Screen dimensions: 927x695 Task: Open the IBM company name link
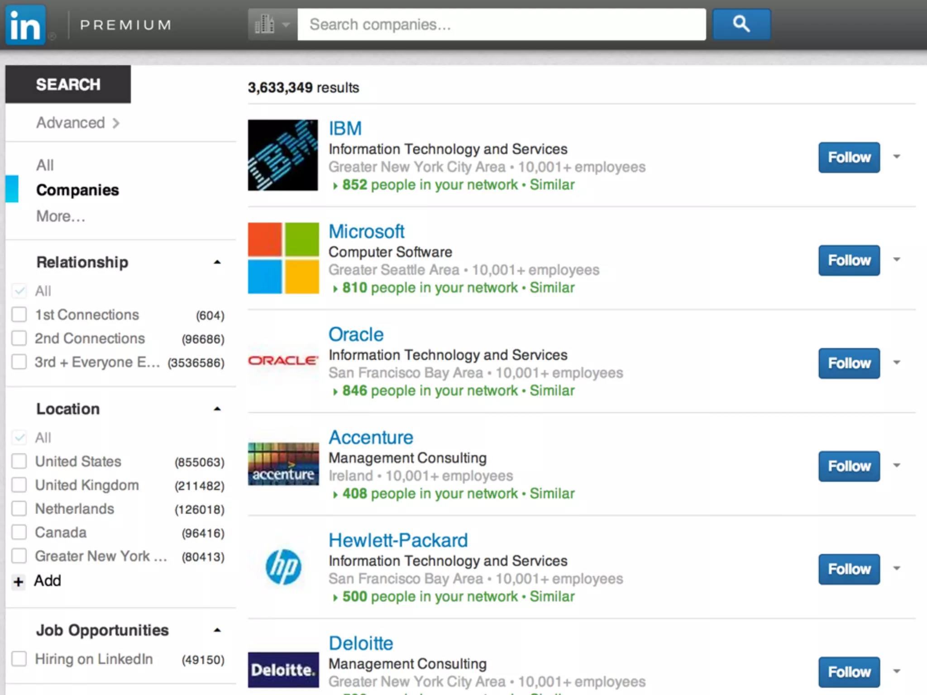click(x=345, y=129)
